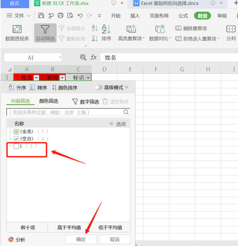Click the search magnifier in filter box
Image resolution: width=238 pixels, height=246 pixels.
(126, 112)
